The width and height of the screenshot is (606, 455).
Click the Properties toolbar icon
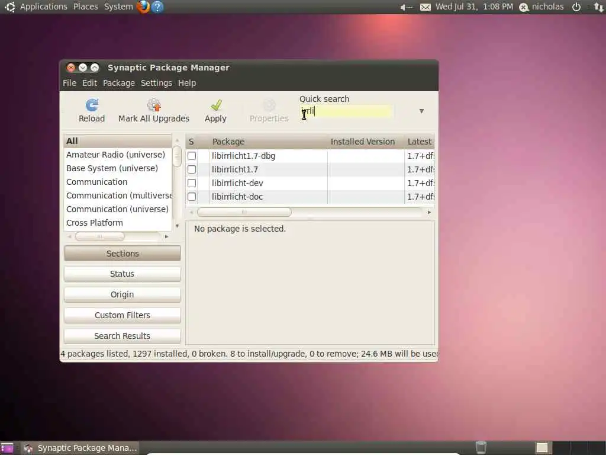[x=269, y=105]
